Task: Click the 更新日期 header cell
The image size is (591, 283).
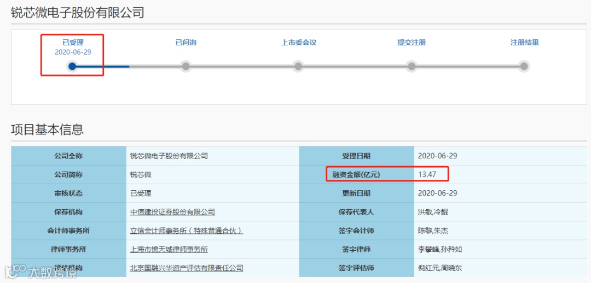Action: tap(356, 193)
